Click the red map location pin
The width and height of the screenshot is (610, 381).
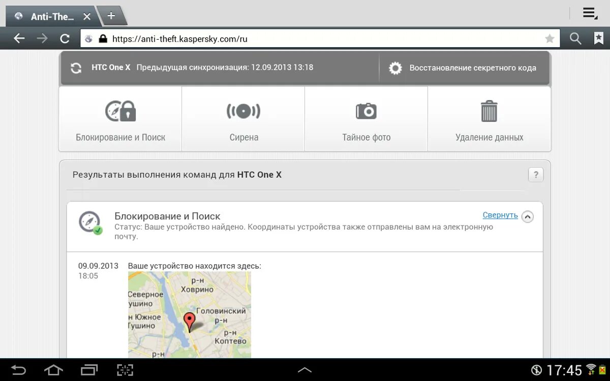[190, 322]
